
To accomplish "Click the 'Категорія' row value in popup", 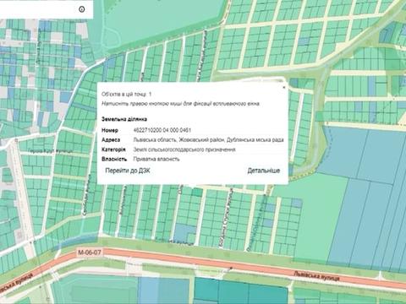I will [184, 149].
